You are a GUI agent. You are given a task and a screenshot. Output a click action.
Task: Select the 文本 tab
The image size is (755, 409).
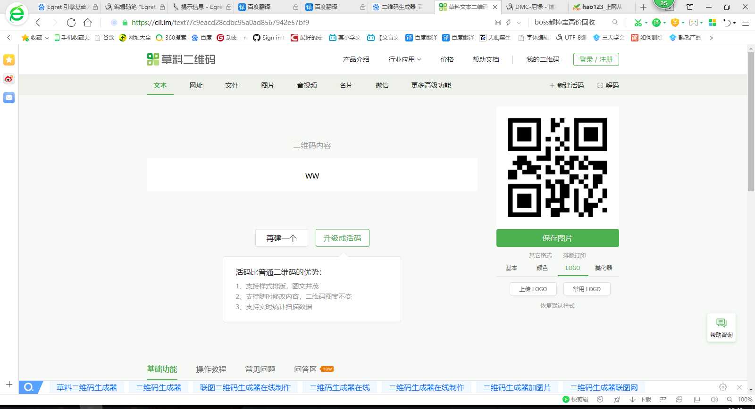click(x=160, y=85)
